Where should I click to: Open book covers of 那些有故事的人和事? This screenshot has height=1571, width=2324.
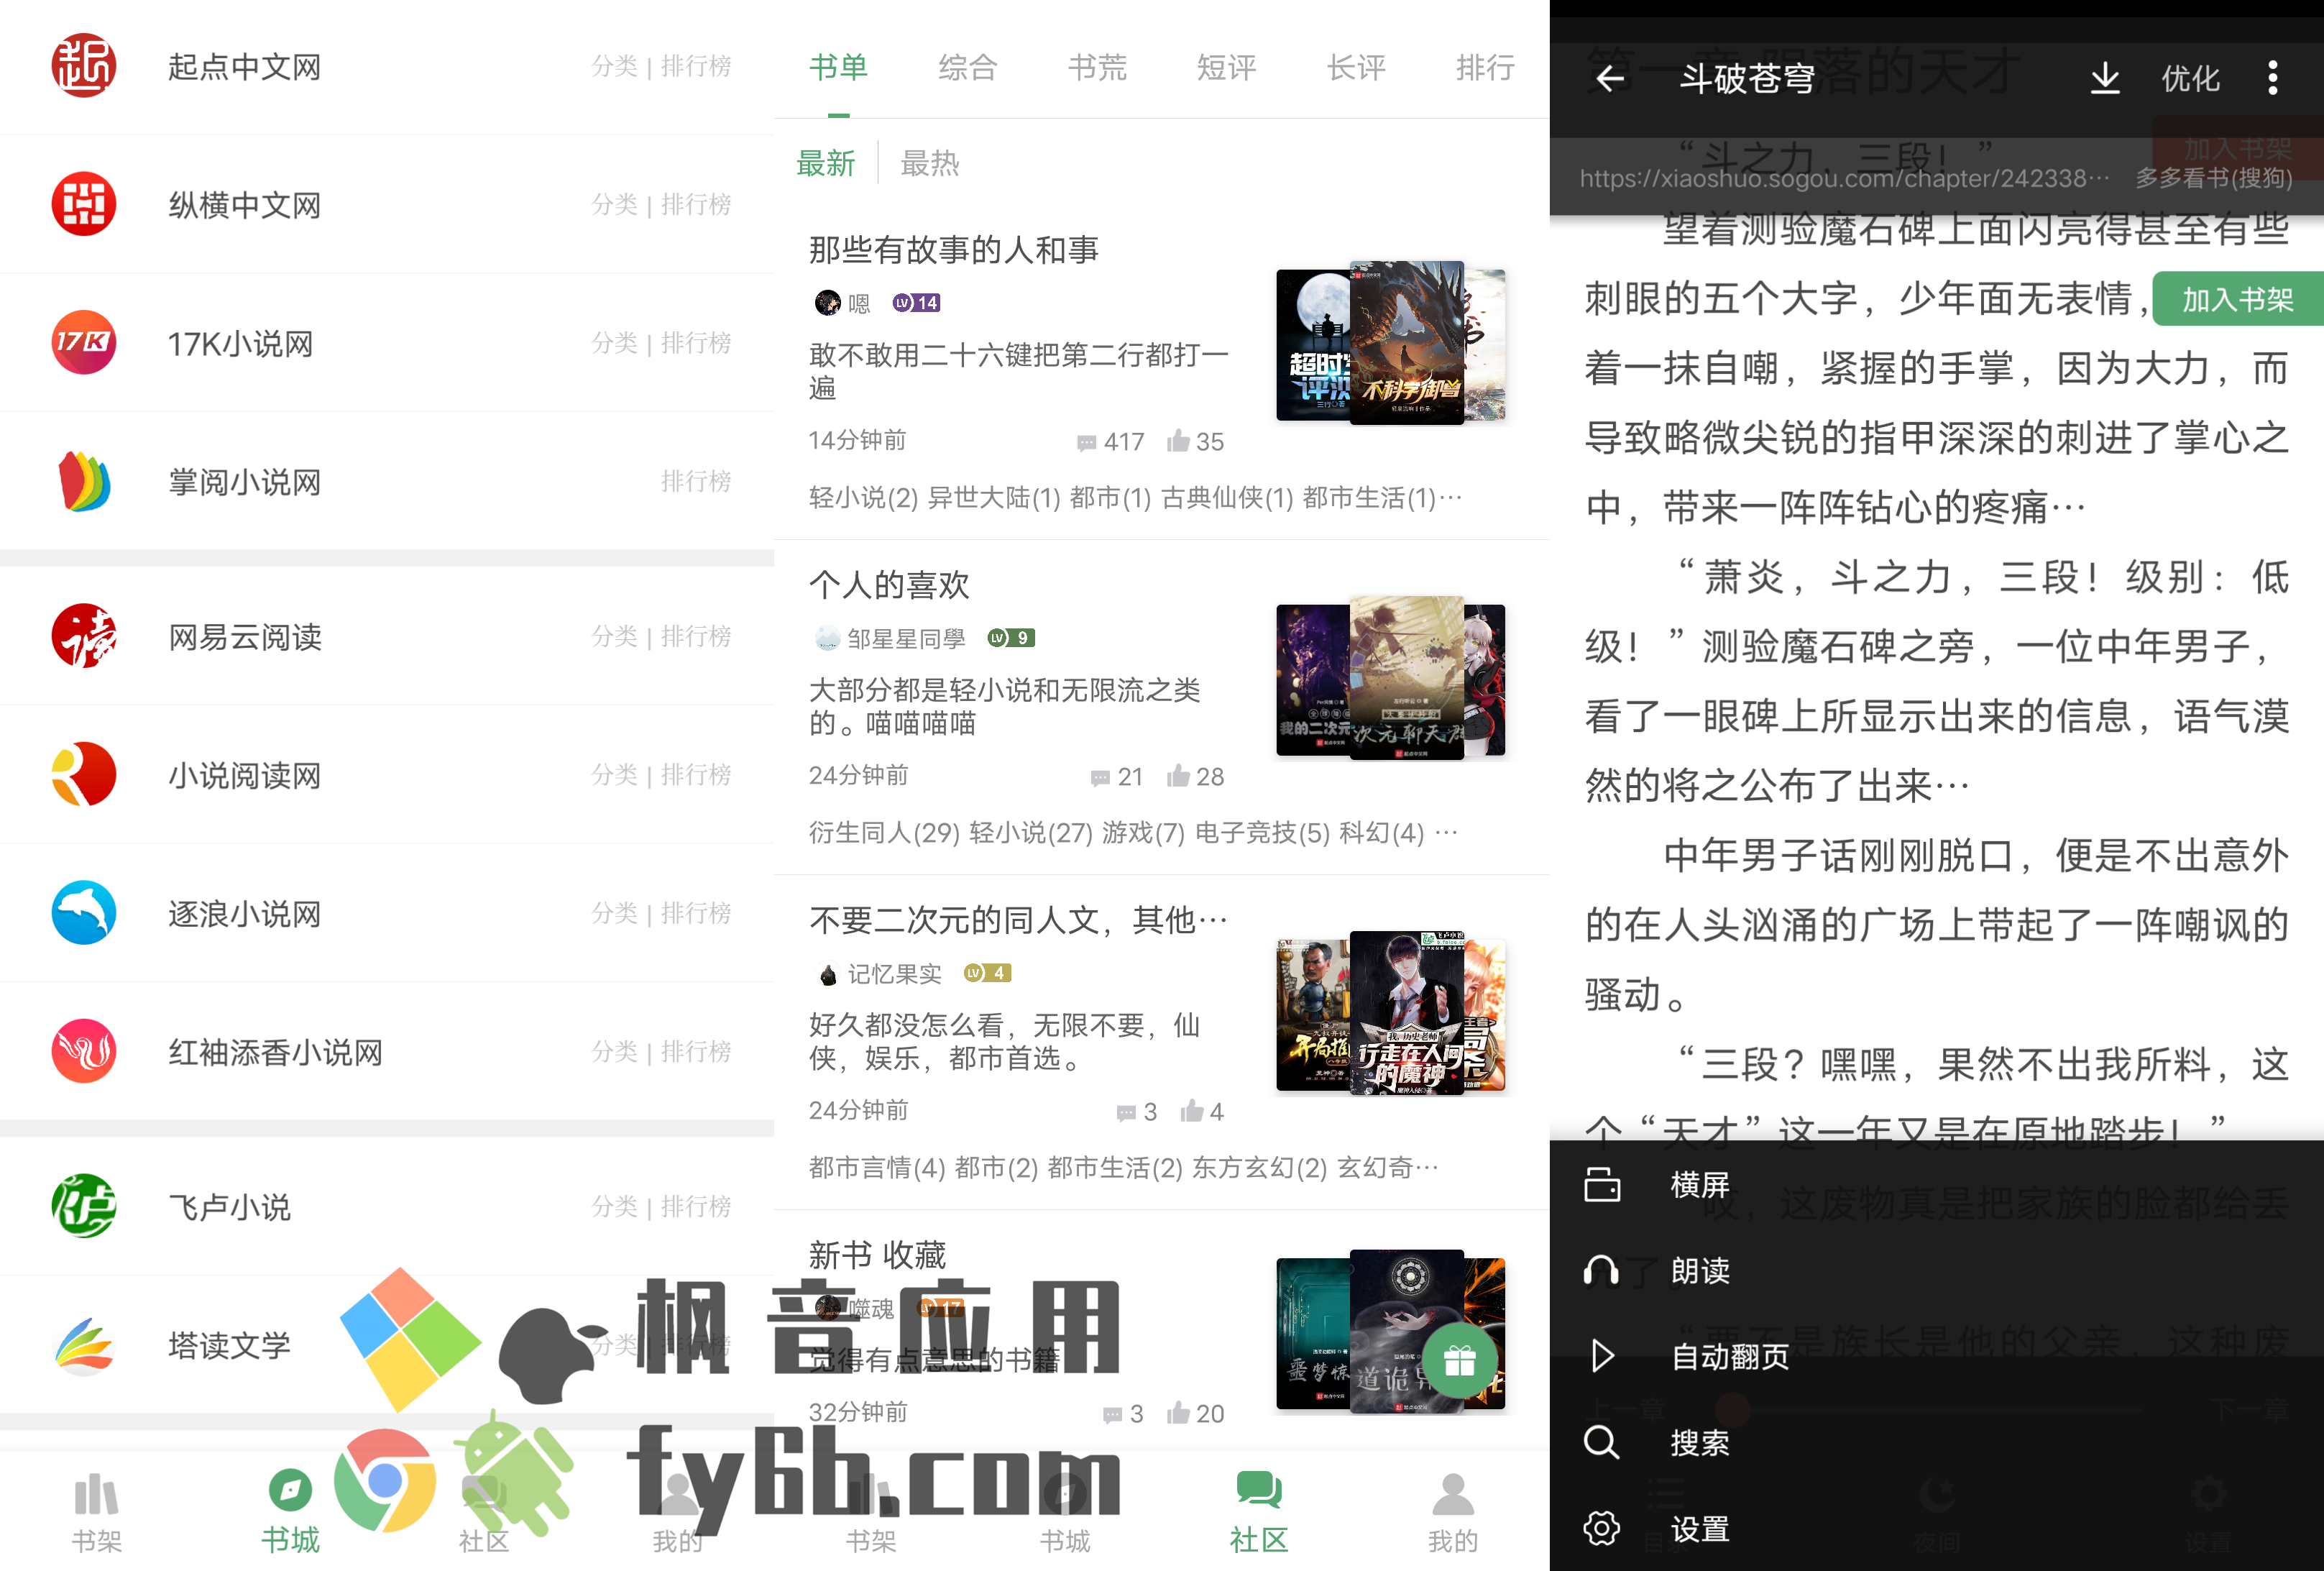(x=1391, y=343)
